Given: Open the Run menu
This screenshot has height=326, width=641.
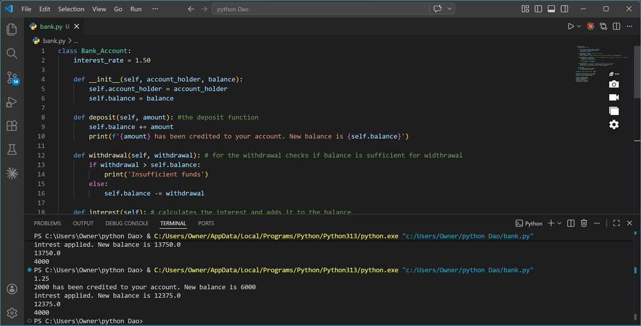Looking at the screenshot, I should 136,9.
